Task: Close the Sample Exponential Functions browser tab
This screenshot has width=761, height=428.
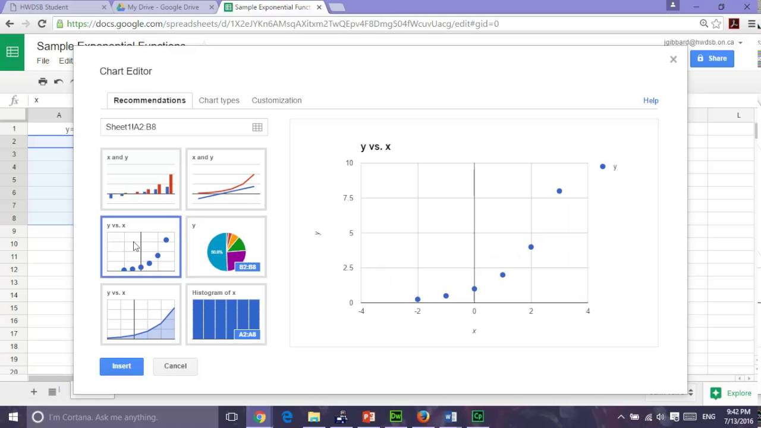Action: pyautogui.click(x=319, y=7)
